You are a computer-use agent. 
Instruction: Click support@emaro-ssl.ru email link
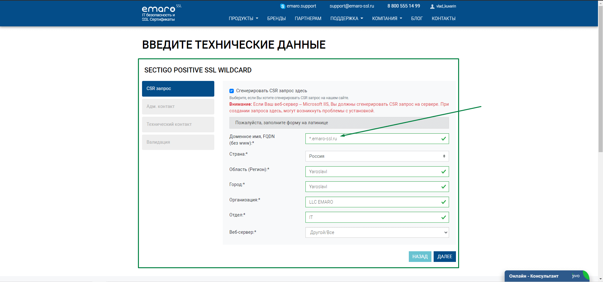point(352,6)
